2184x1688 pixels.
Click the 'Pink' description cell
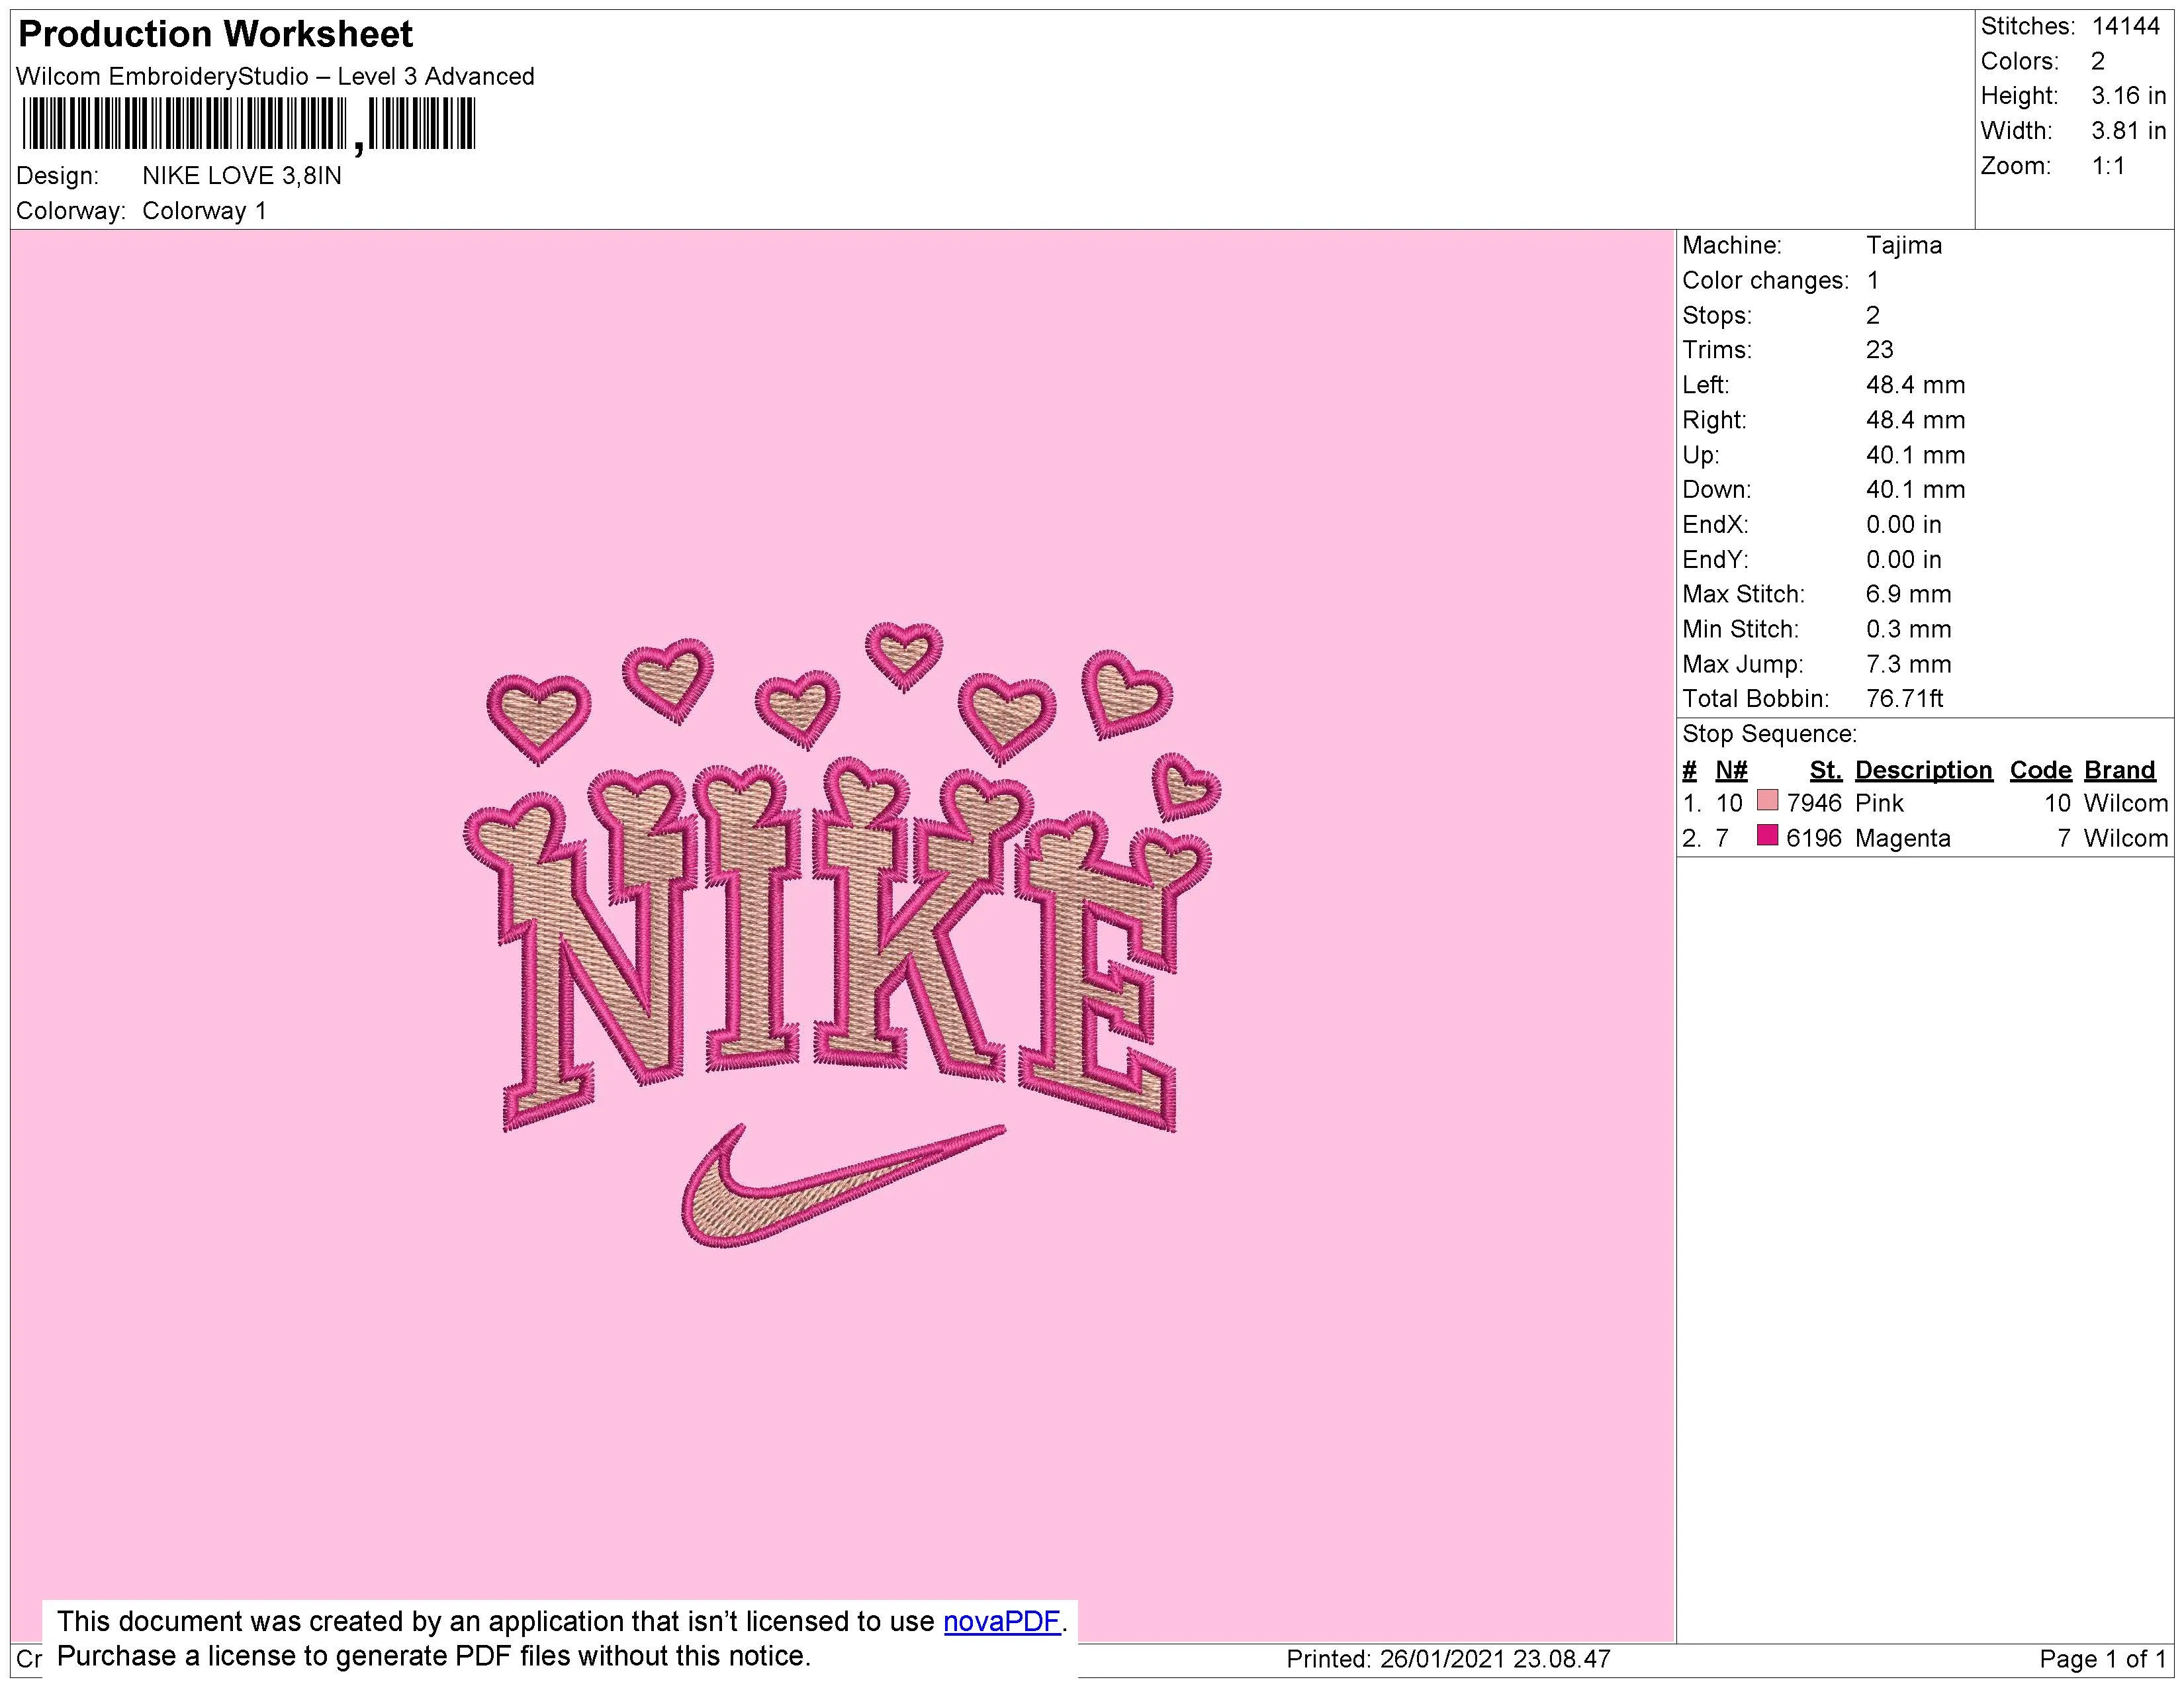tap(1879, 803)
